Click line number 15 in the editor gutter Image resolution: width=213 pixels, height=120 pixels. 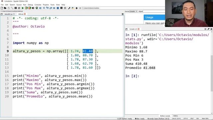click(x=7, y=76)
